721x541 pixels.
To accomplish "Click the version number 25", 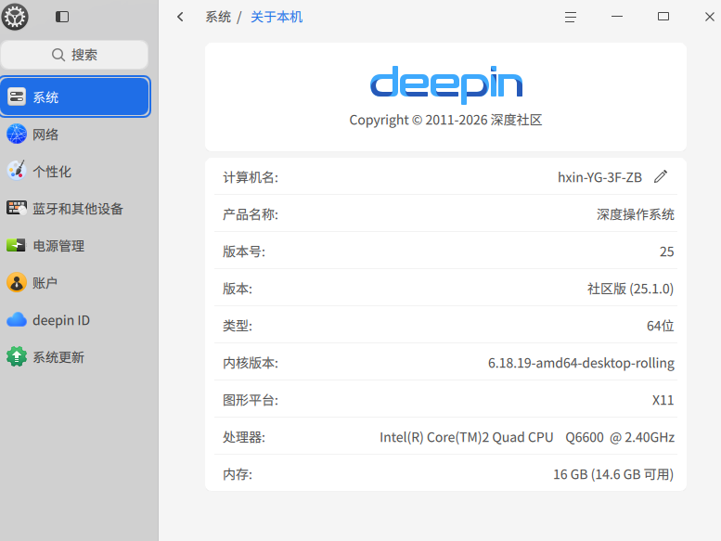I will coord(667,251).
